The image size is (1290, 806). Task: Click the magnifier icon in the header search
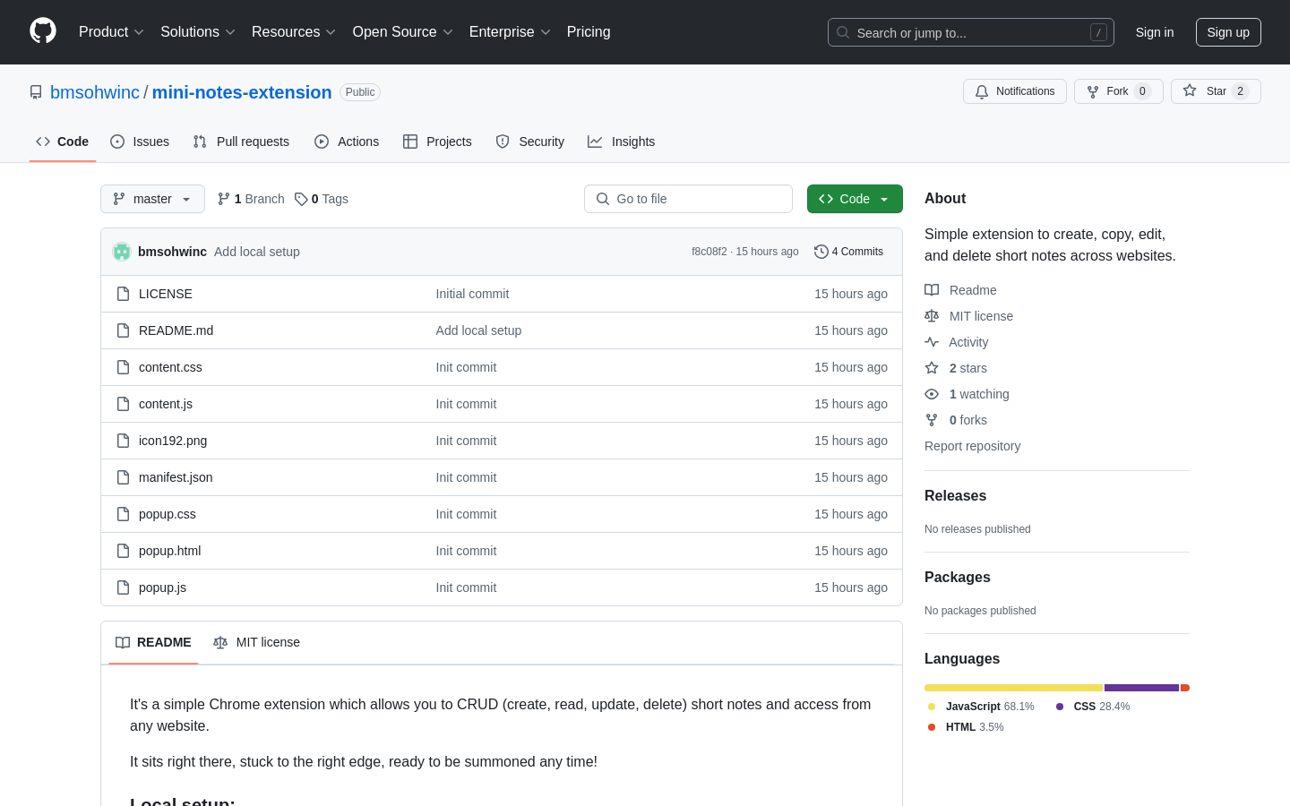tap(843, 32)
